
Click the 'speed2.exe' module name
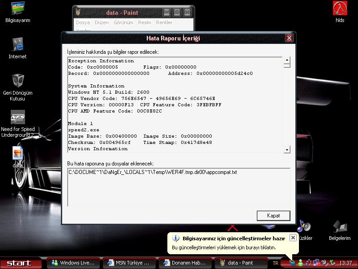click(84, 130)
